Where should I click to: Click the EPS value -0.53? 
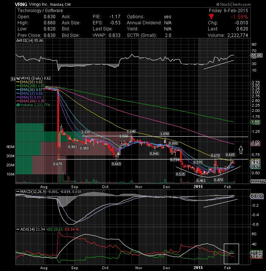click(x=115, y=23)
